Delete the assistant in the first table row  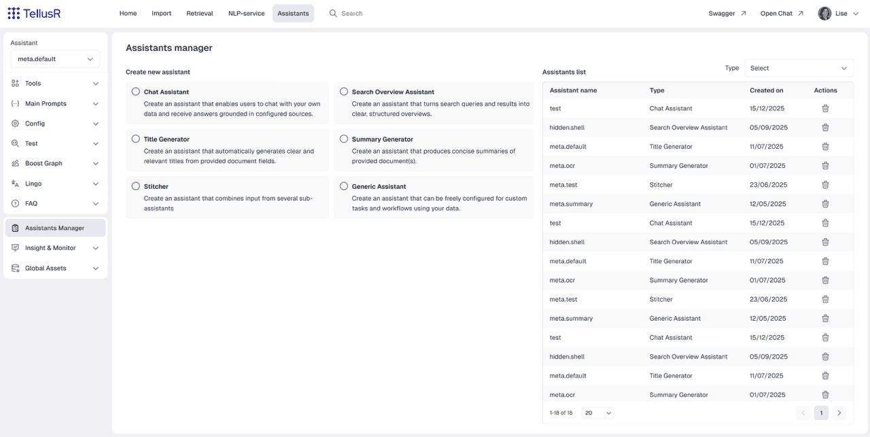coord(825,109)
